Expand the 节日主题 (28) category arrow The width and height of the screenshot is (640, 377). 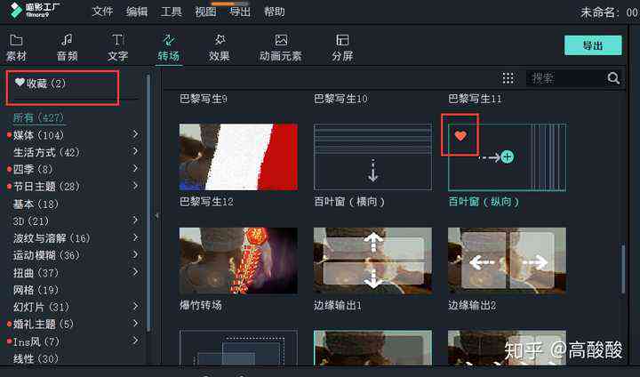point(135,186)
